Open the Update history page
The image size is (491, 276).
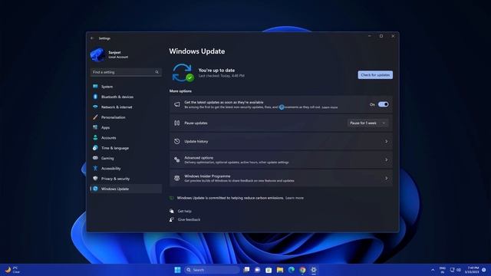[281, 141]
